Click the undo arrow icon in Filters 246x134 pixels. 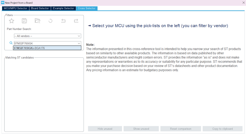pyautogui.click(x=63, y=21)
